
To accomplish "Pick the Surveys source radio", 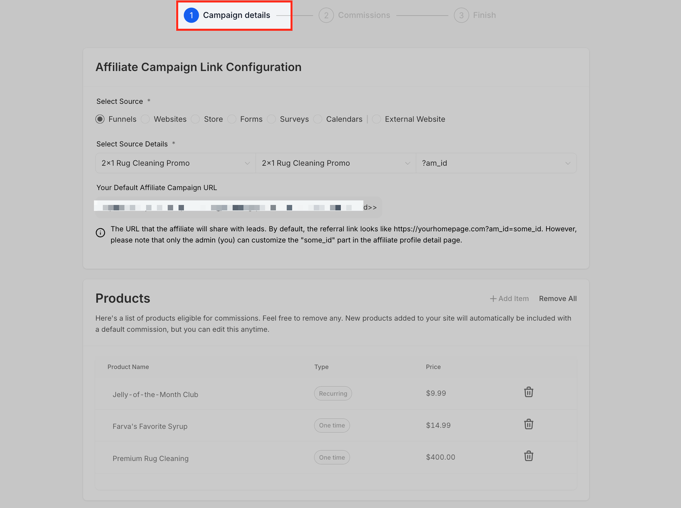I will pos(271,119).
